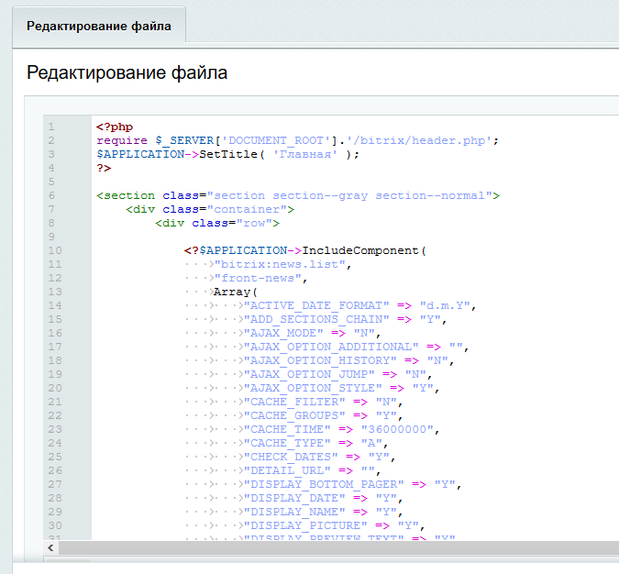This screenshot has height=574, width=619.
Task: Click the Редактирование файла page heading
Action: tap(127, 72)
